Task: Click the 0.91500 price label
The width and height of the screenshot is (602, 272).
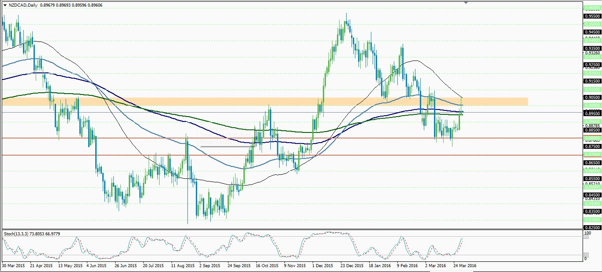Action: click(592, 81)
